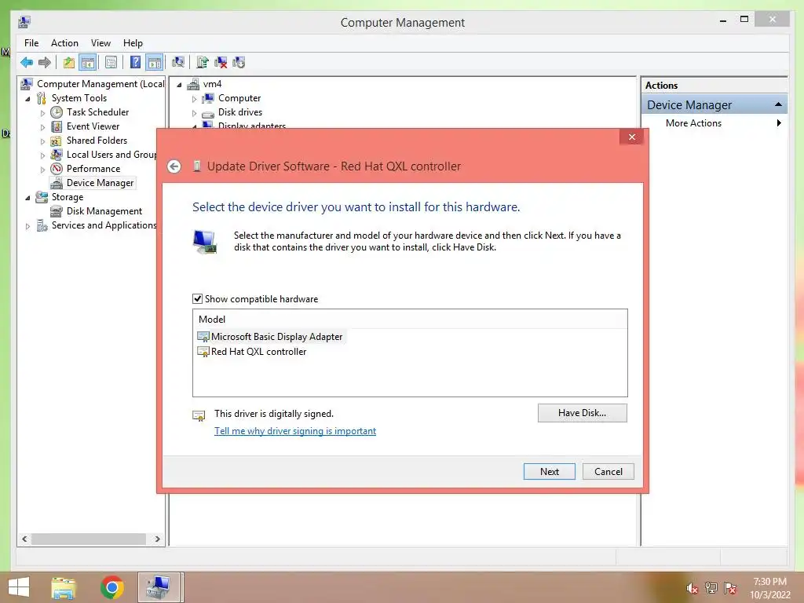Viewport: 804px width, 603px height.
Task: Open File Explorer from taskbar
Action: (64, 587)
